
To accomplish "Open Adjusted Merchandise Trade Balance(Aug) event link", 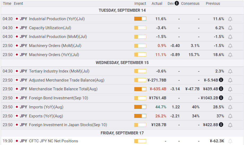I will [x=67, y=80].
